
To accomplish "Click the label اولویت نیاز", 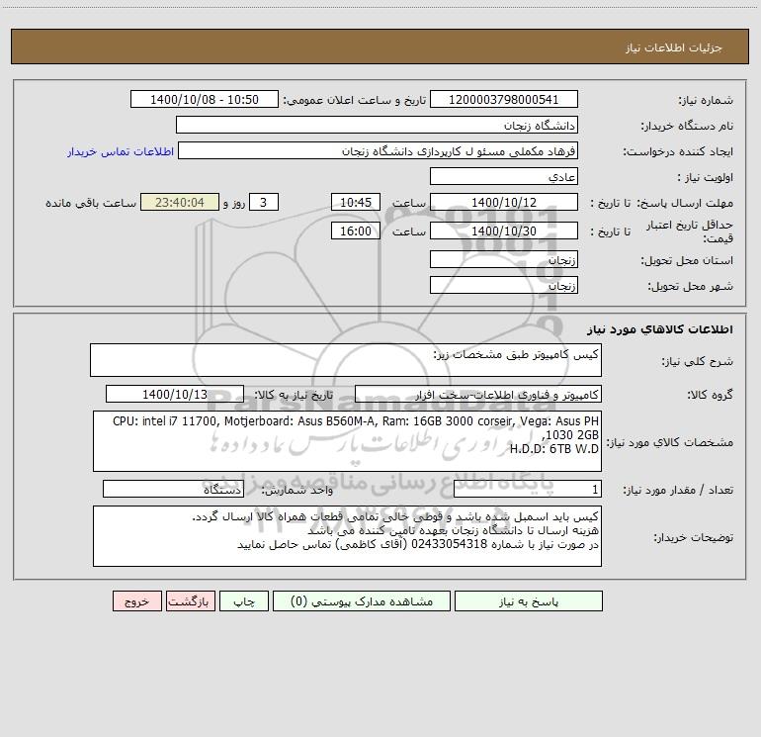I will coord(706,177).
